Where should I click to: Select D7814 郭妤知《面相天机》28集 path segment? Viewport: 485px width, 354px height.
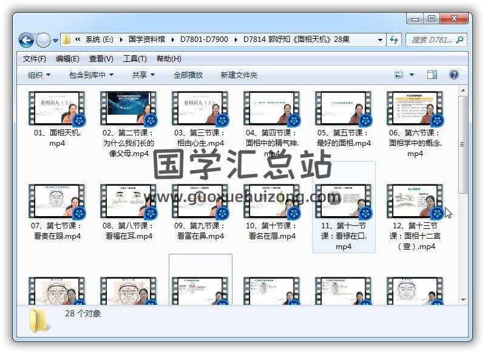pos(296,39)
